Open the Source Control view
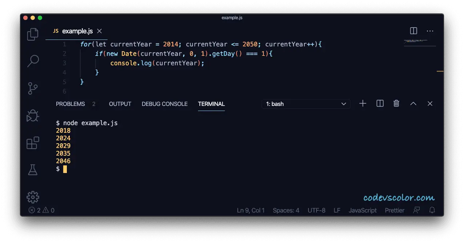Screen dimensions: 464x243 [33, 88]
